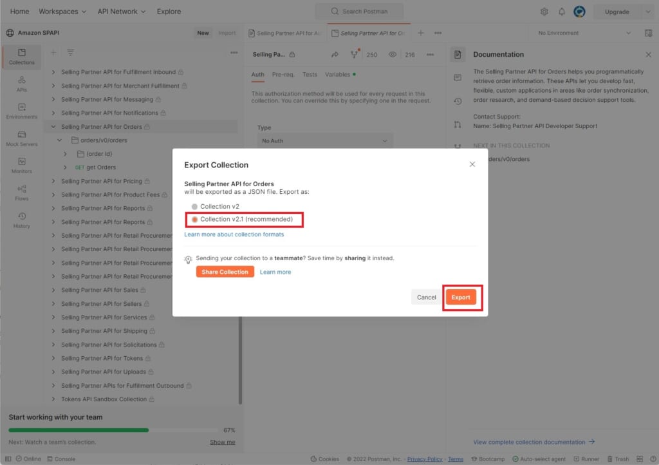
Task: Click the team onboarding progress bar
Action: 113,430
